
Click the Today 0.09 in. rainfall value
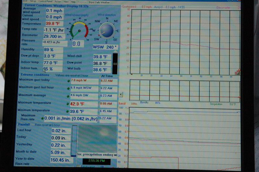click(x=61, y=138)
